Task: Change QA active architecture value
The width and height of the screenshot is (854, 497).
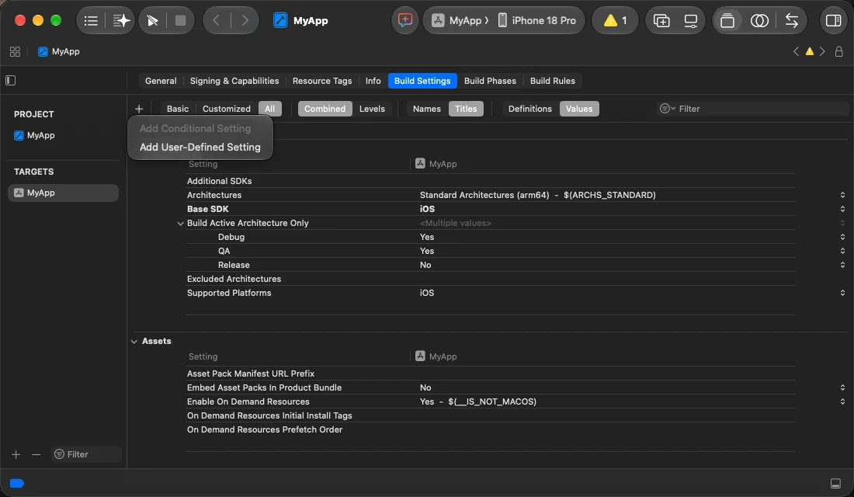Action: [842, 252]
